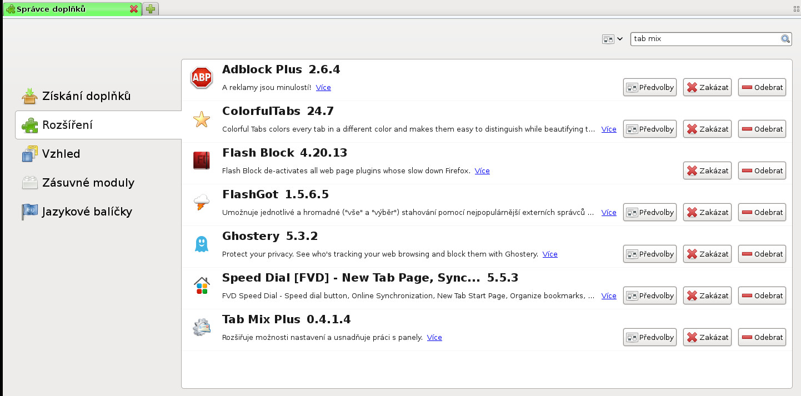Click the FlashGot lightning cloud icon
Screen dimensions: 801x396
(201, 203)
